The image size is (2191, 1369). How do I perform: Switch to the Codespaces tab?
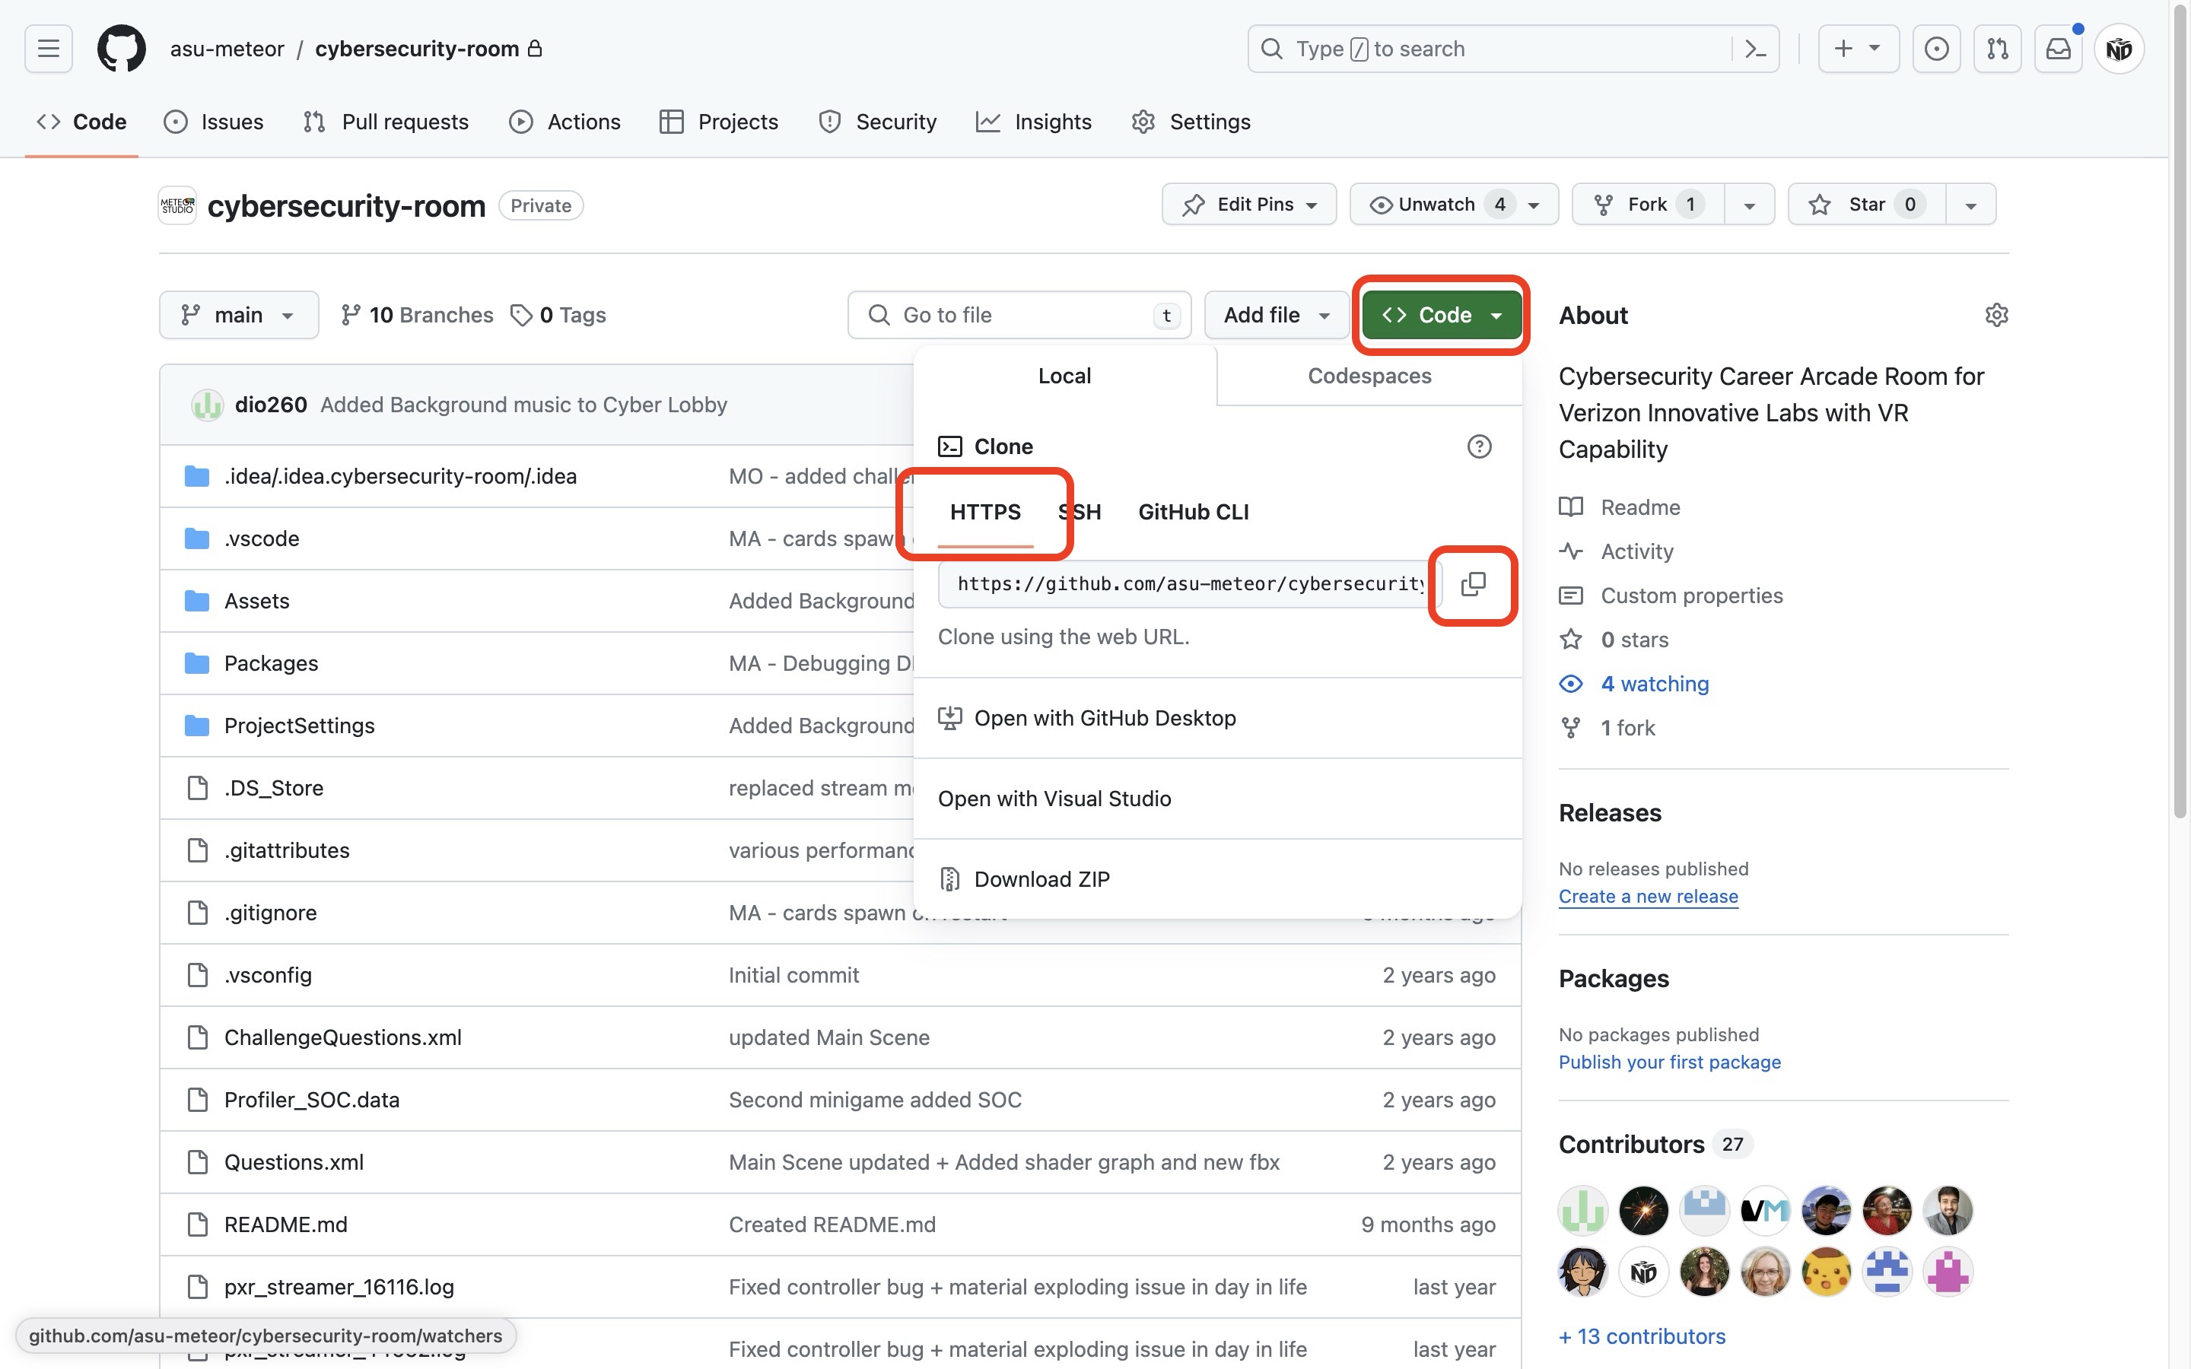[1369, 376]
